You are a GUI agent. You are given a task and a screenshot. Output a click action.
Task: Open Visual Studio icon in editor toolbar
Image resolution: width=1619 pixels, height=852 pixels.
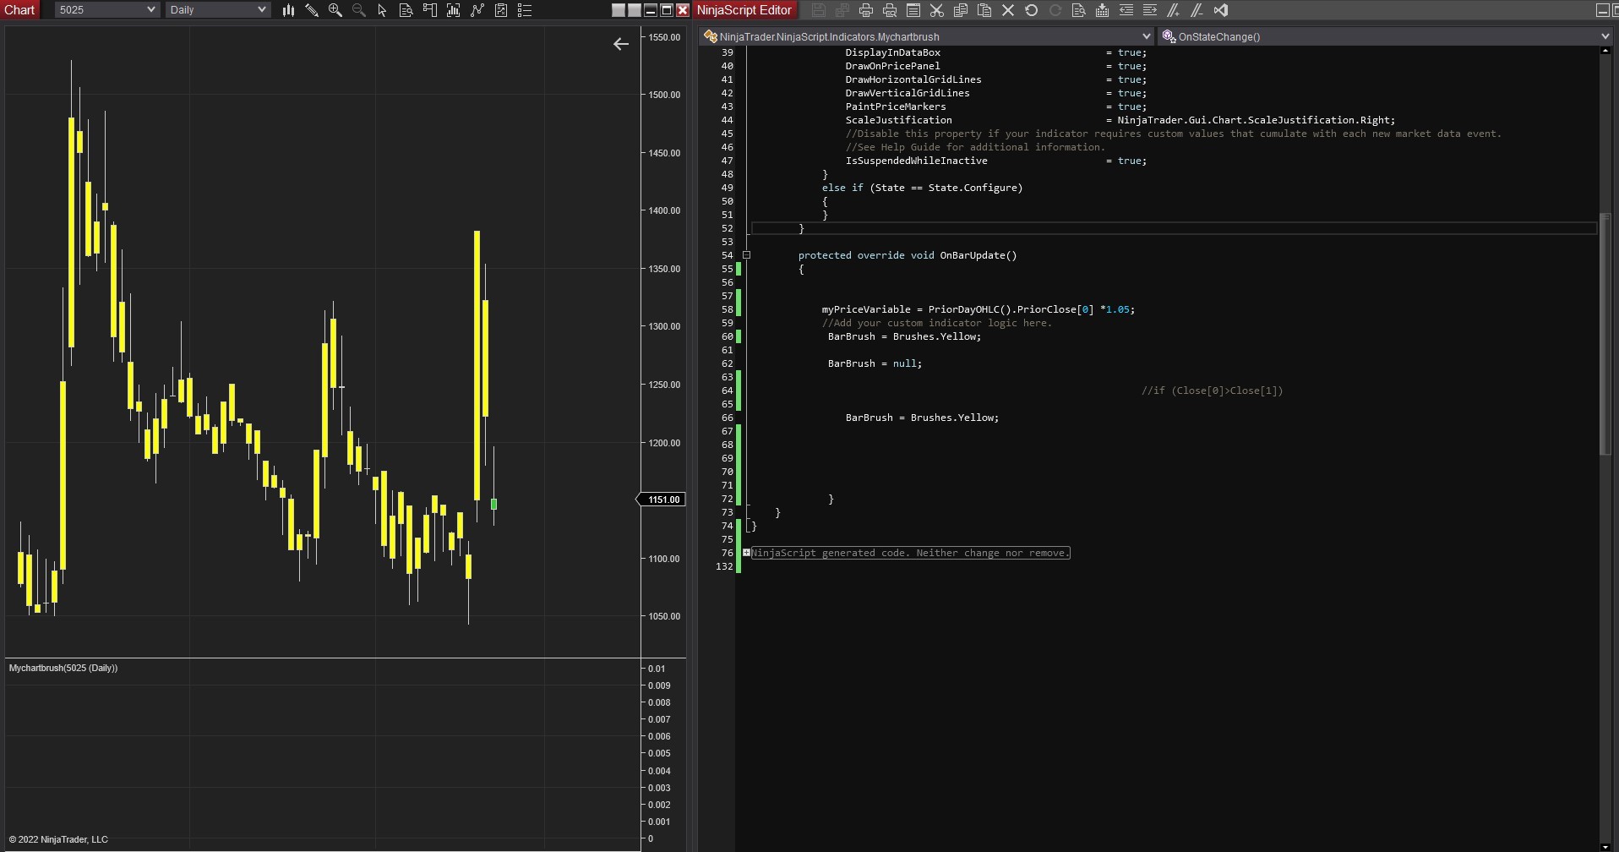[x=1220, y=10]
